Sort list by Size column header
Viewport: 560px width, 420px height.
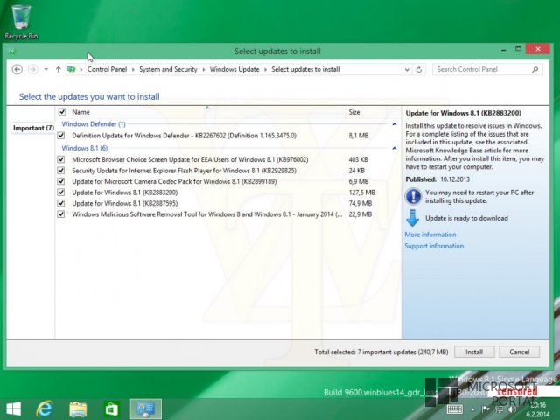pos(354,112)
